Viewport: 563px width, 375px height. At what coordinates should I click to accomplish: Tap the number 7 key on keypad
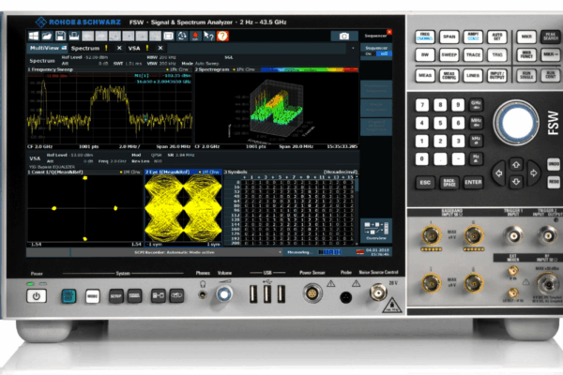tap(422, 105)
